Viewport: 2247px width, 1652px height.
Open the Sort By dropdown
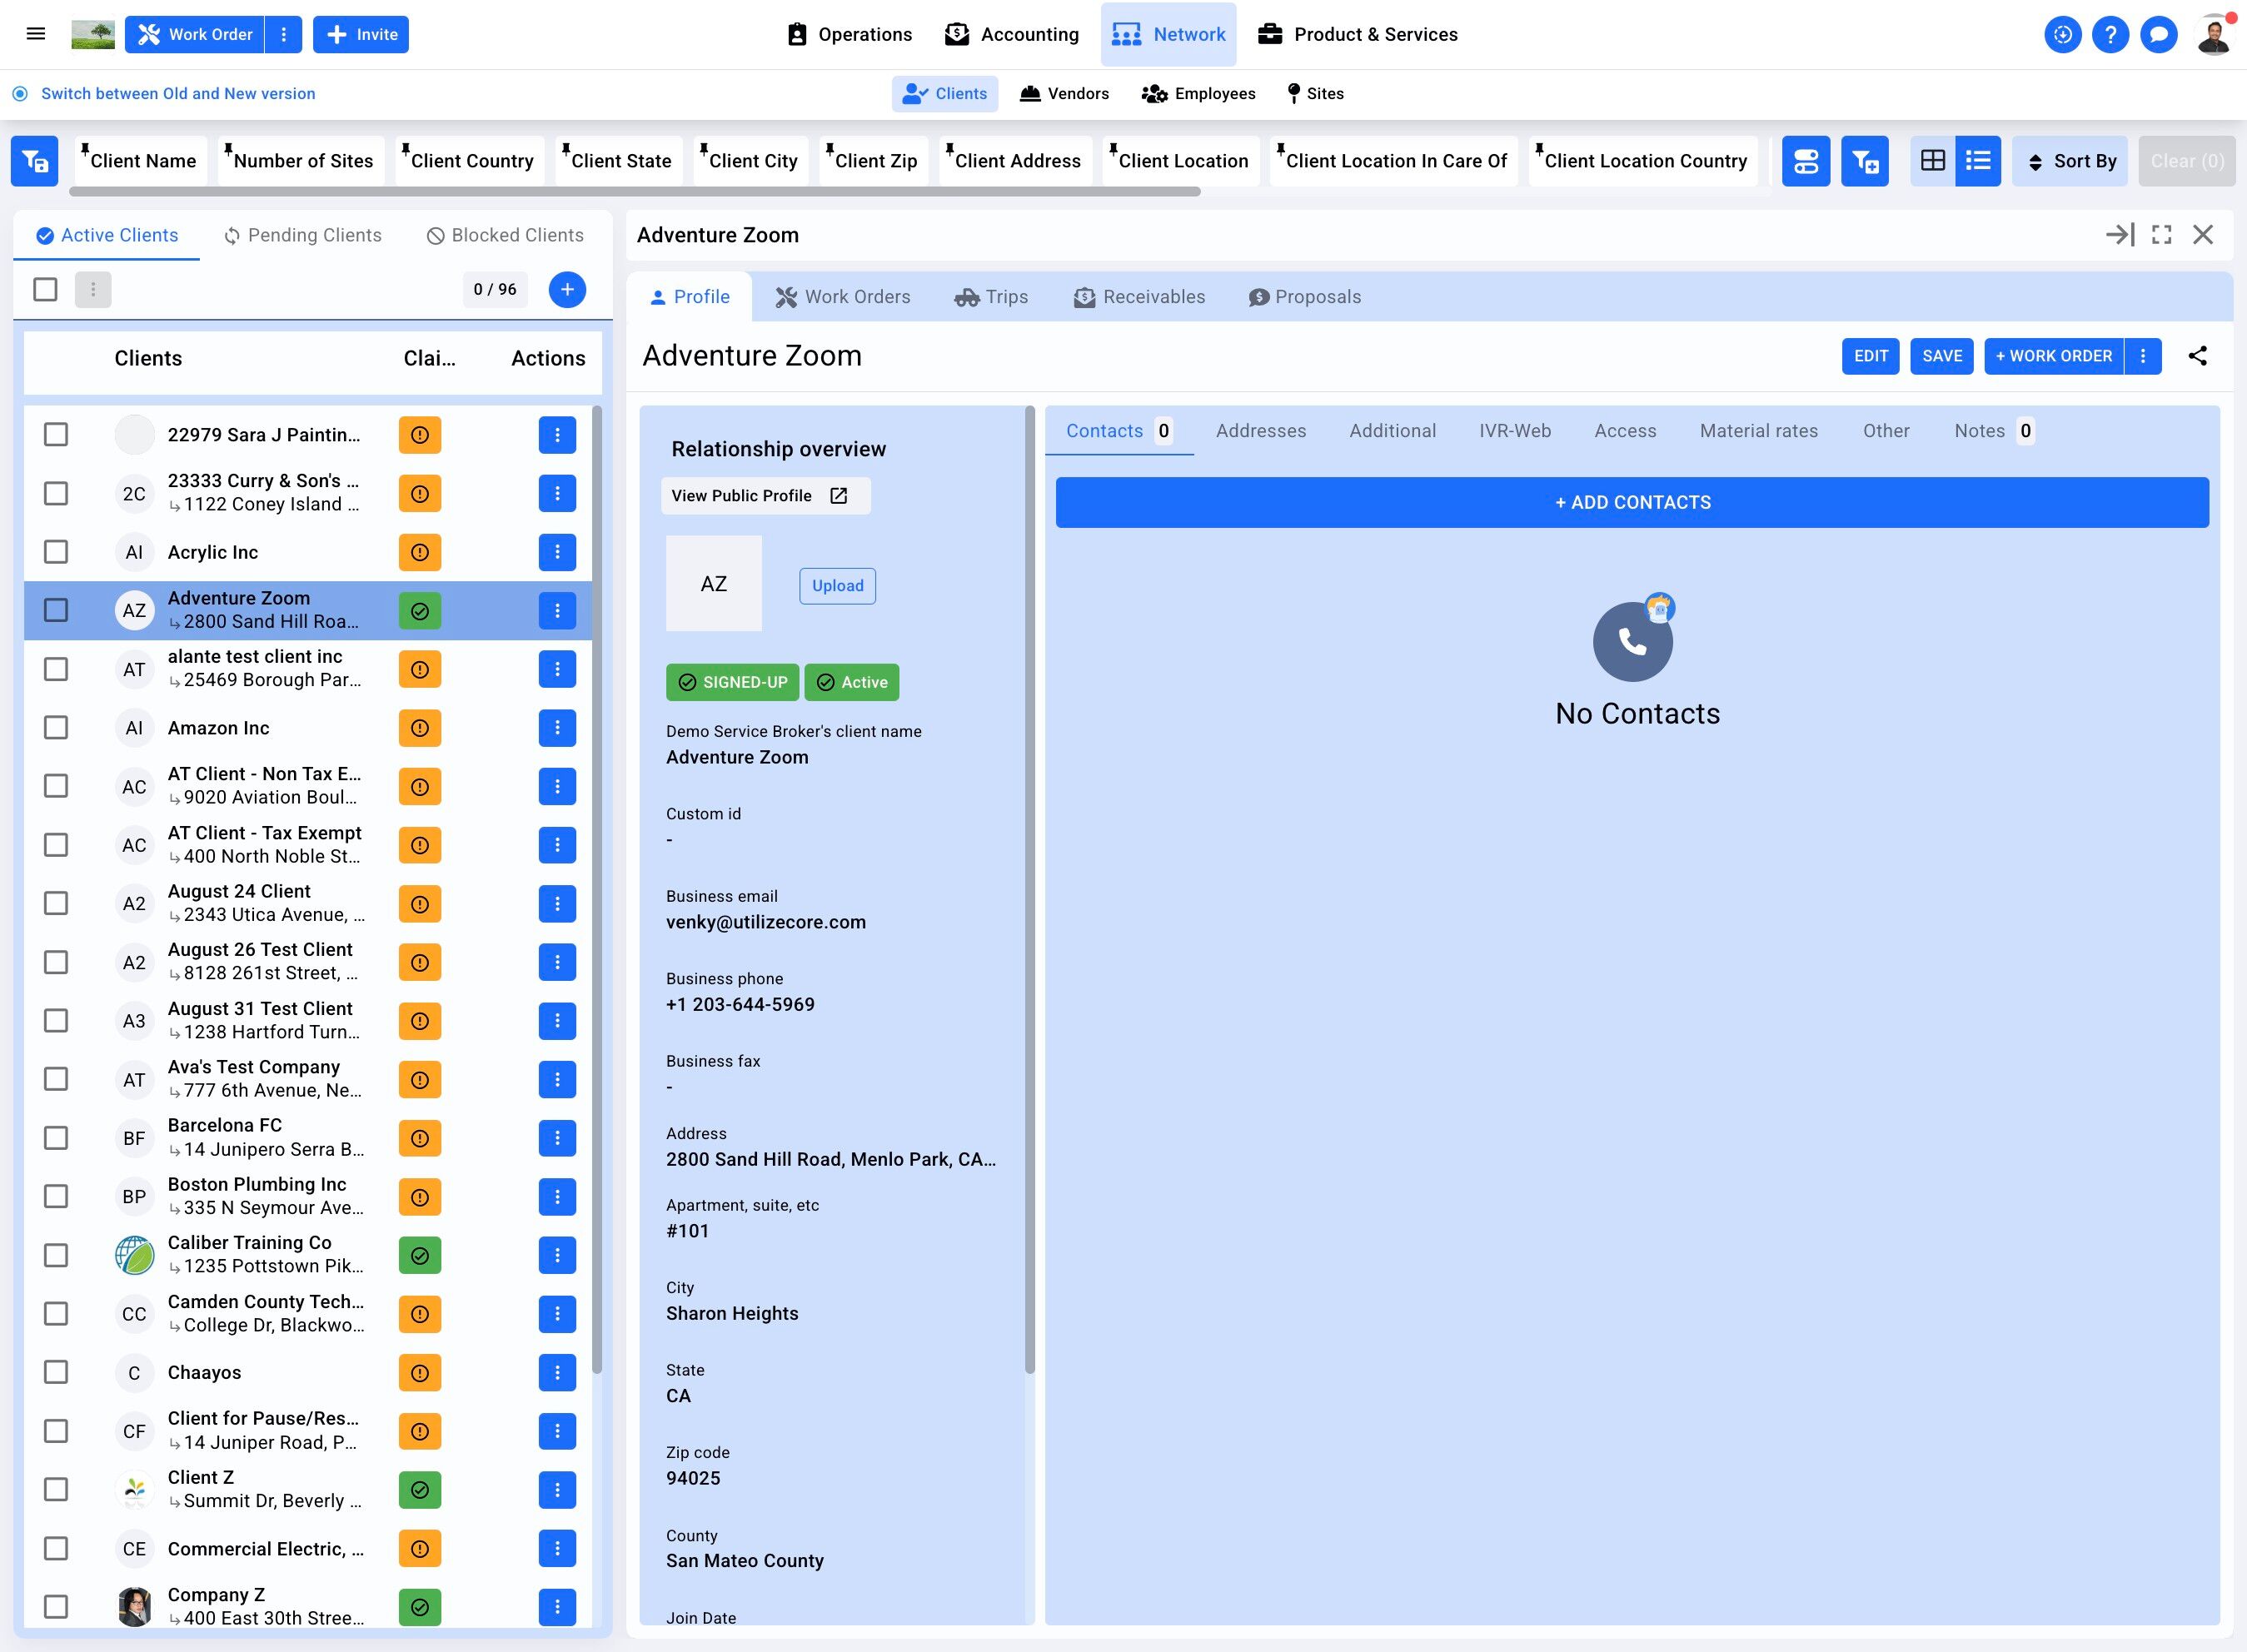pos(2070,161)
